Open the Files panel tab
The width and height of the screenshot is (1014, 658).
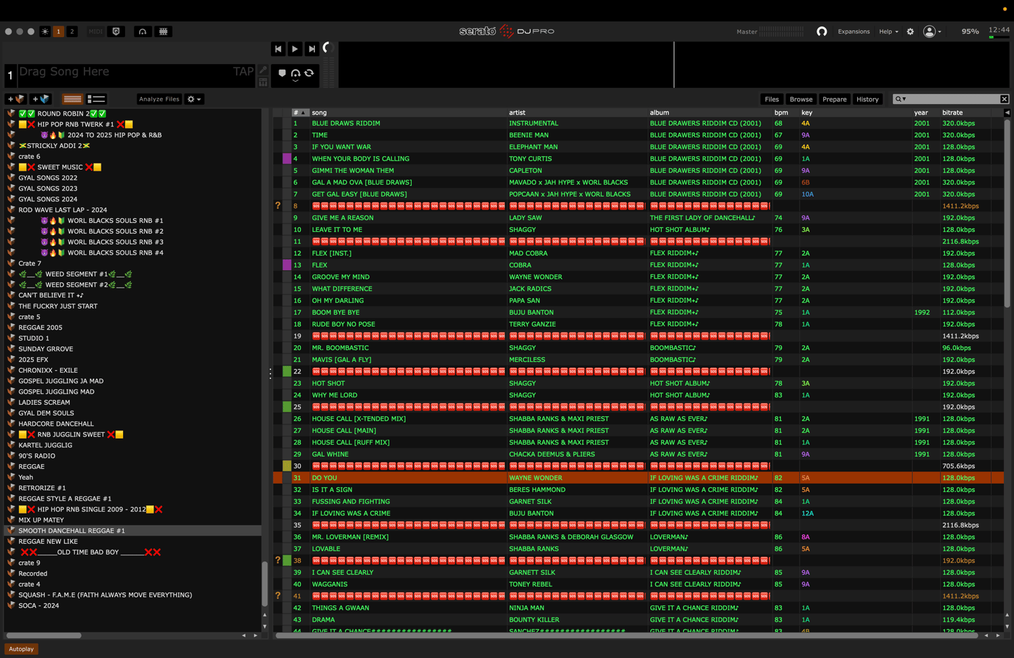tap(771, 99)
